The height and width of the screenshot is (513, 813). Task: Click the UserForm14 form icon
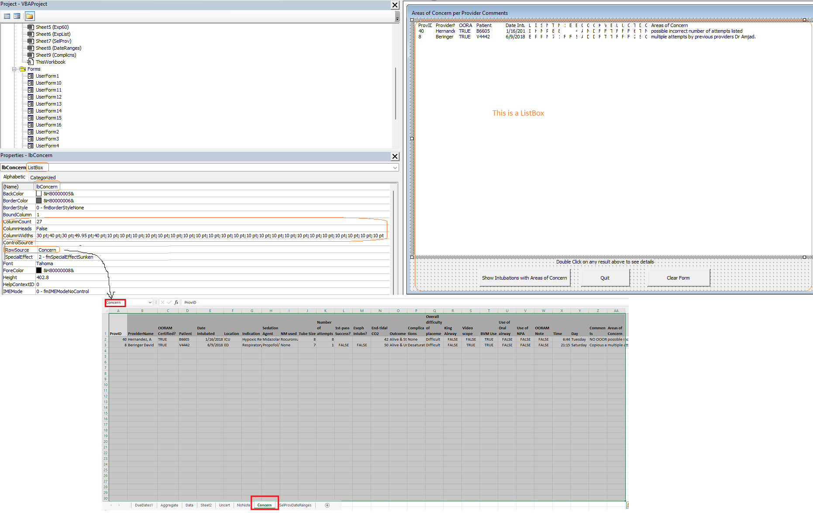[x=31, y=111]
